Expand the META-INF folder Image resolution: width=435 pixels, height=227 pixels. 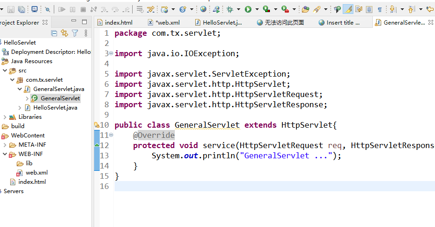click(5, 145)
